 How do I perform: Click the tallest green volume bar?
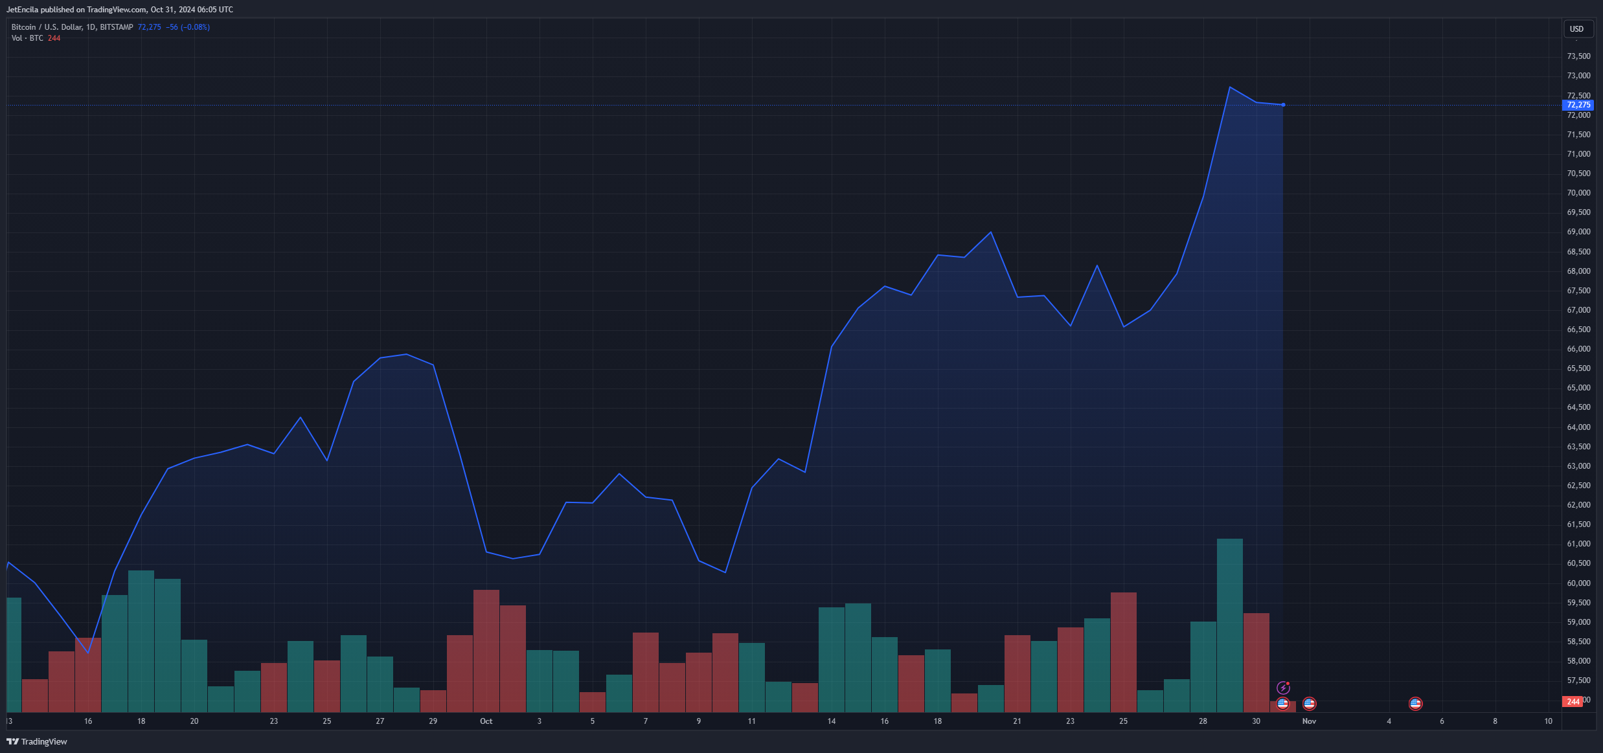point(1229,625)
